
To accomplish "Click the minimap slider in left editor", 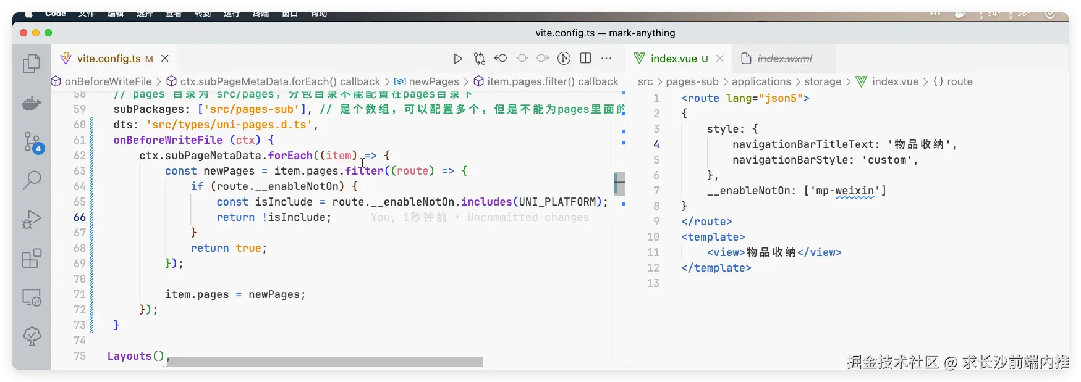I will [x=619, y=183].
